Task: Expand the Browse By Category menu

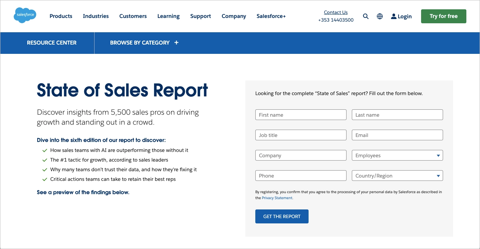Action: point(144,43)
